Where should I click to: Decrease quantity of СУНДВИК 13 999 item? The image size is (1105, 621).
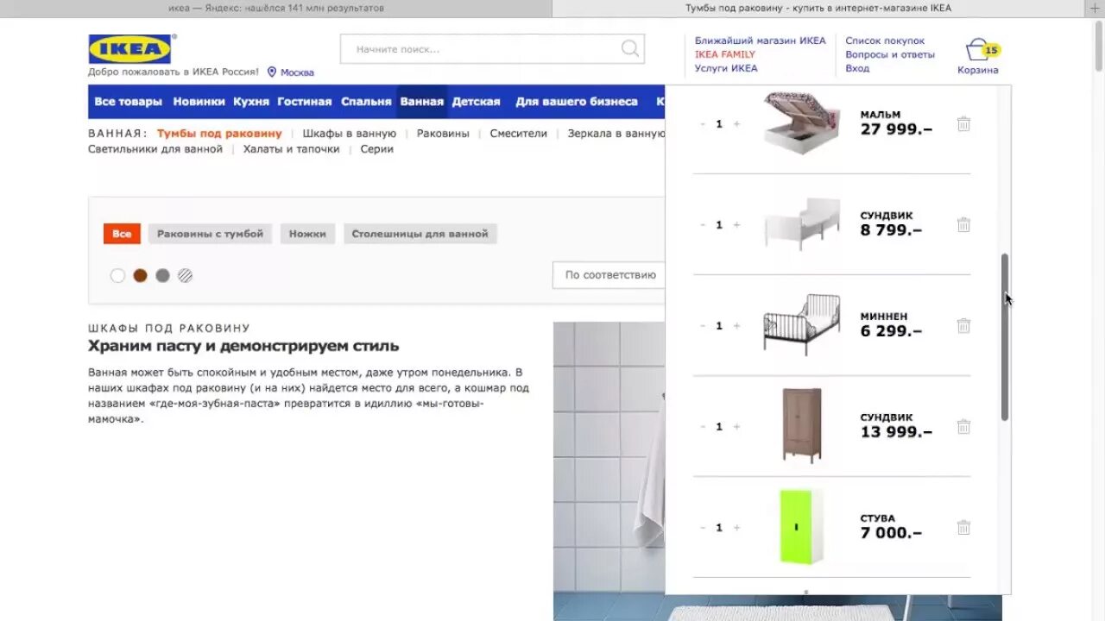[x=703, y=427]
